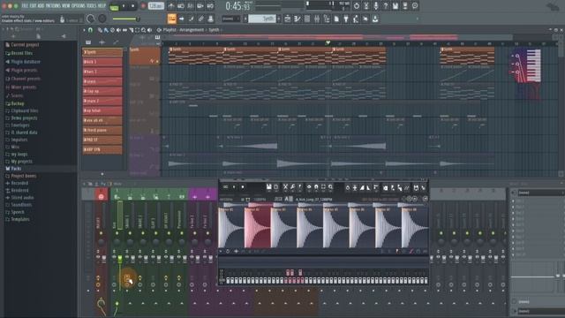Click the playhead marker on playlist timeline
Viewport: 565px width, 318px height.
tap(328, 43)
